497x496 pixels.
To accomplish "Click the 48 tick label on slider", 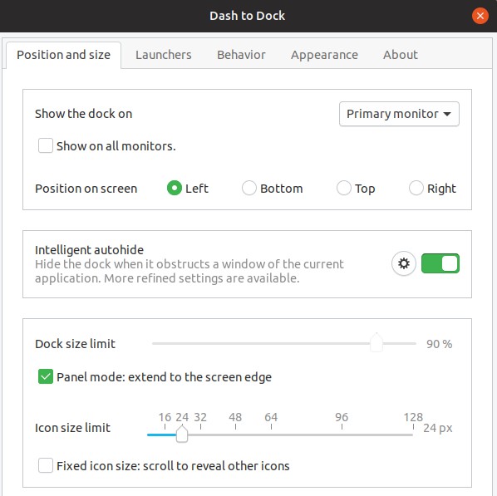I will [235, 417].
